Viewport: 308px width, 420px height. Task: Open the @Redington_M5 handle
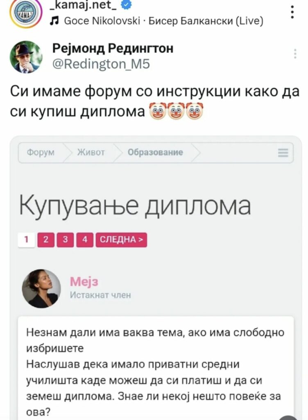point(101,64)
